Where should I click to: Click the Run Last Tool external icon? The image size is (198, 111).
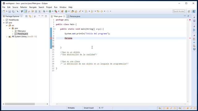tap(56, 11)
